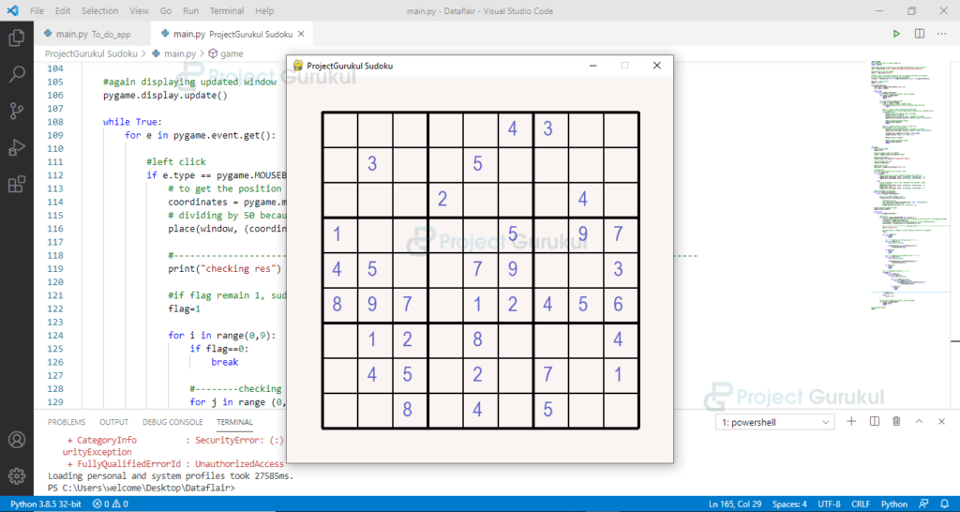This screenshot has height=512, width=960.
Task: Select language mode Python in status bar
Action: 893,504
